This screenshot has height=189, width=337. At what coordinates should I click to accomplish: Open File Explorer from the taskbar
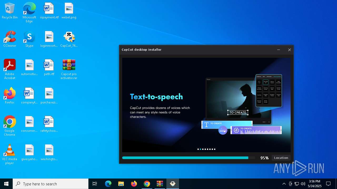[121, 184]
